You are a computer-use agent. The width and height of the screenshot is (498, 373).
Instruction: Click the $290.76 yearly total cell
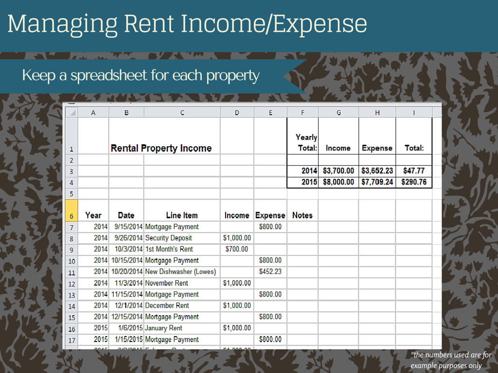coord(414,182)
